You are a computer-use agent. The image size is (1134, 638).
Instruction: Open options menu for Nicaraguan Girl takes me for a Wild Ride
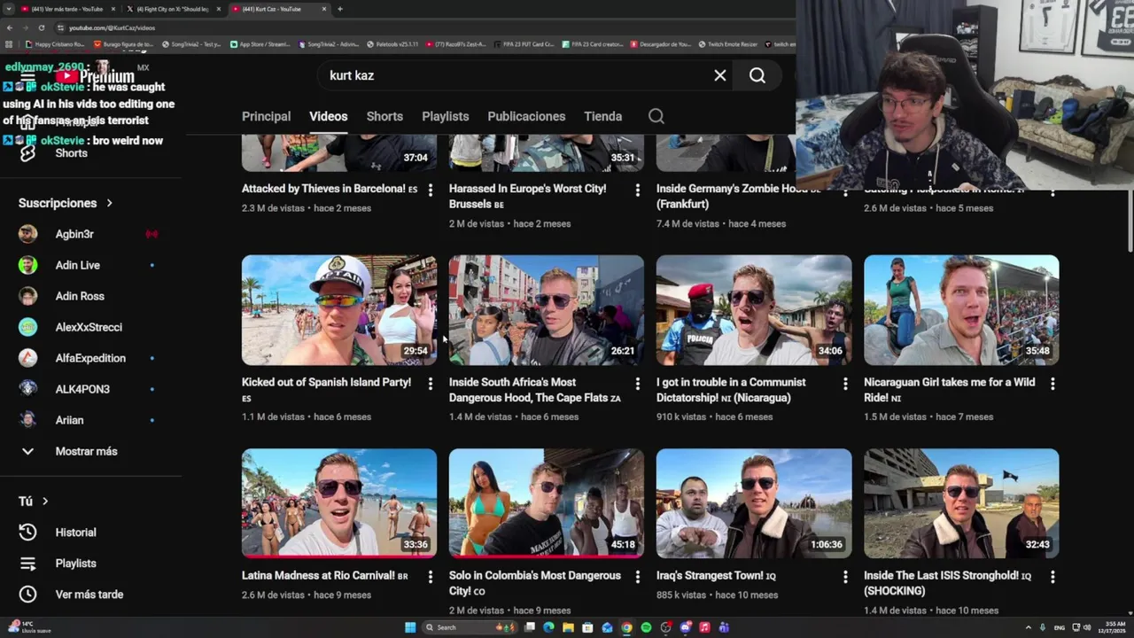coord(1052,384)
